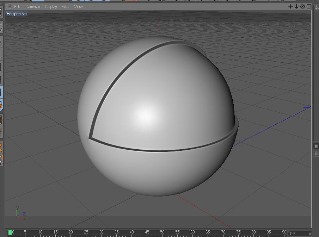Jump to frame 55 on the timeline
This screenshot has height=237, width=319.
coord(177,232)
